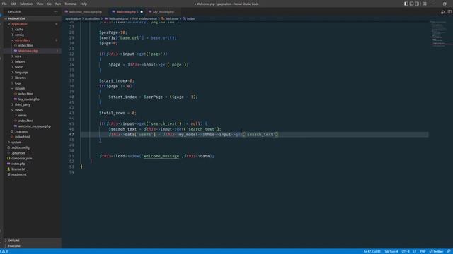Click the Prettier status bar item
Viewport: 453px width, 254px height.
tap(437, 251)
